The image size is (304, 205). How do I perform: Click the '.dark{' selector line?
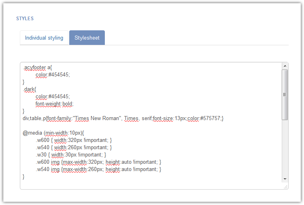pyautogui.click(x=30, y=89)
